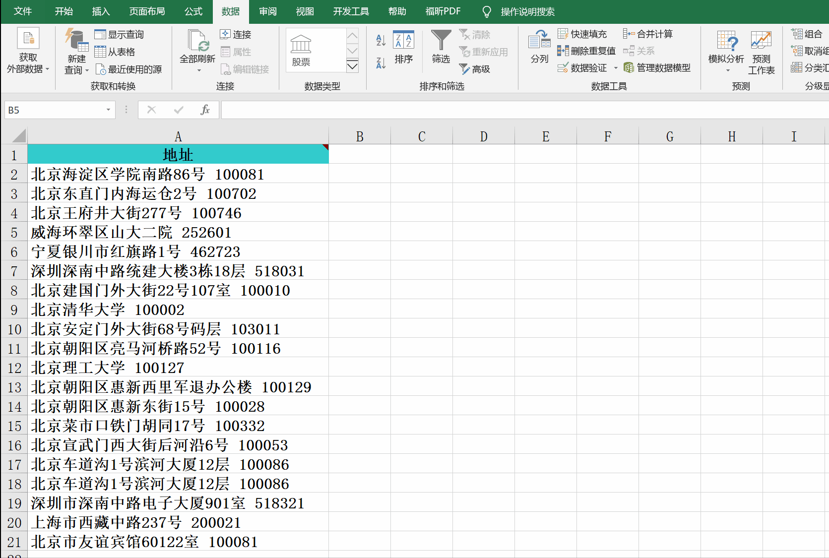Click the Name Box showing B5
The width and height of the screenshot is (829, 558).
coord(55,110)
